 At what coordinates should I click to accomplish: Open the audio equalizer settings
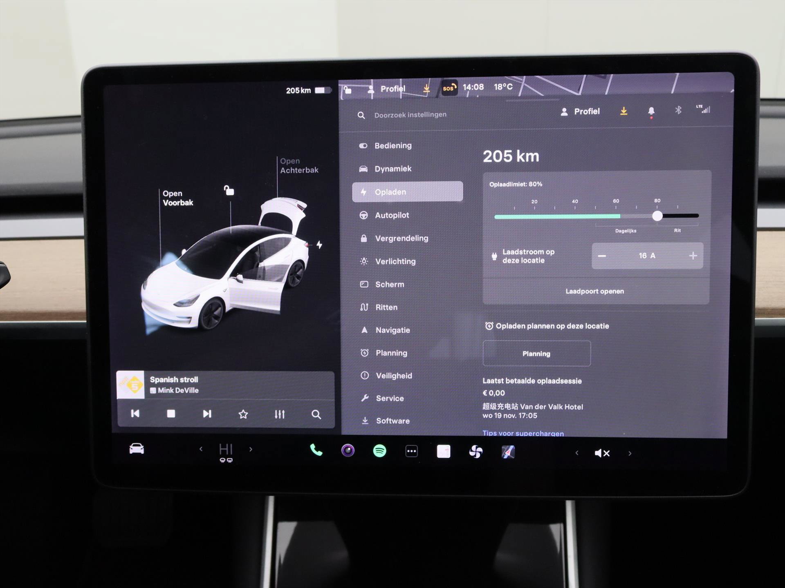(280, 414)
